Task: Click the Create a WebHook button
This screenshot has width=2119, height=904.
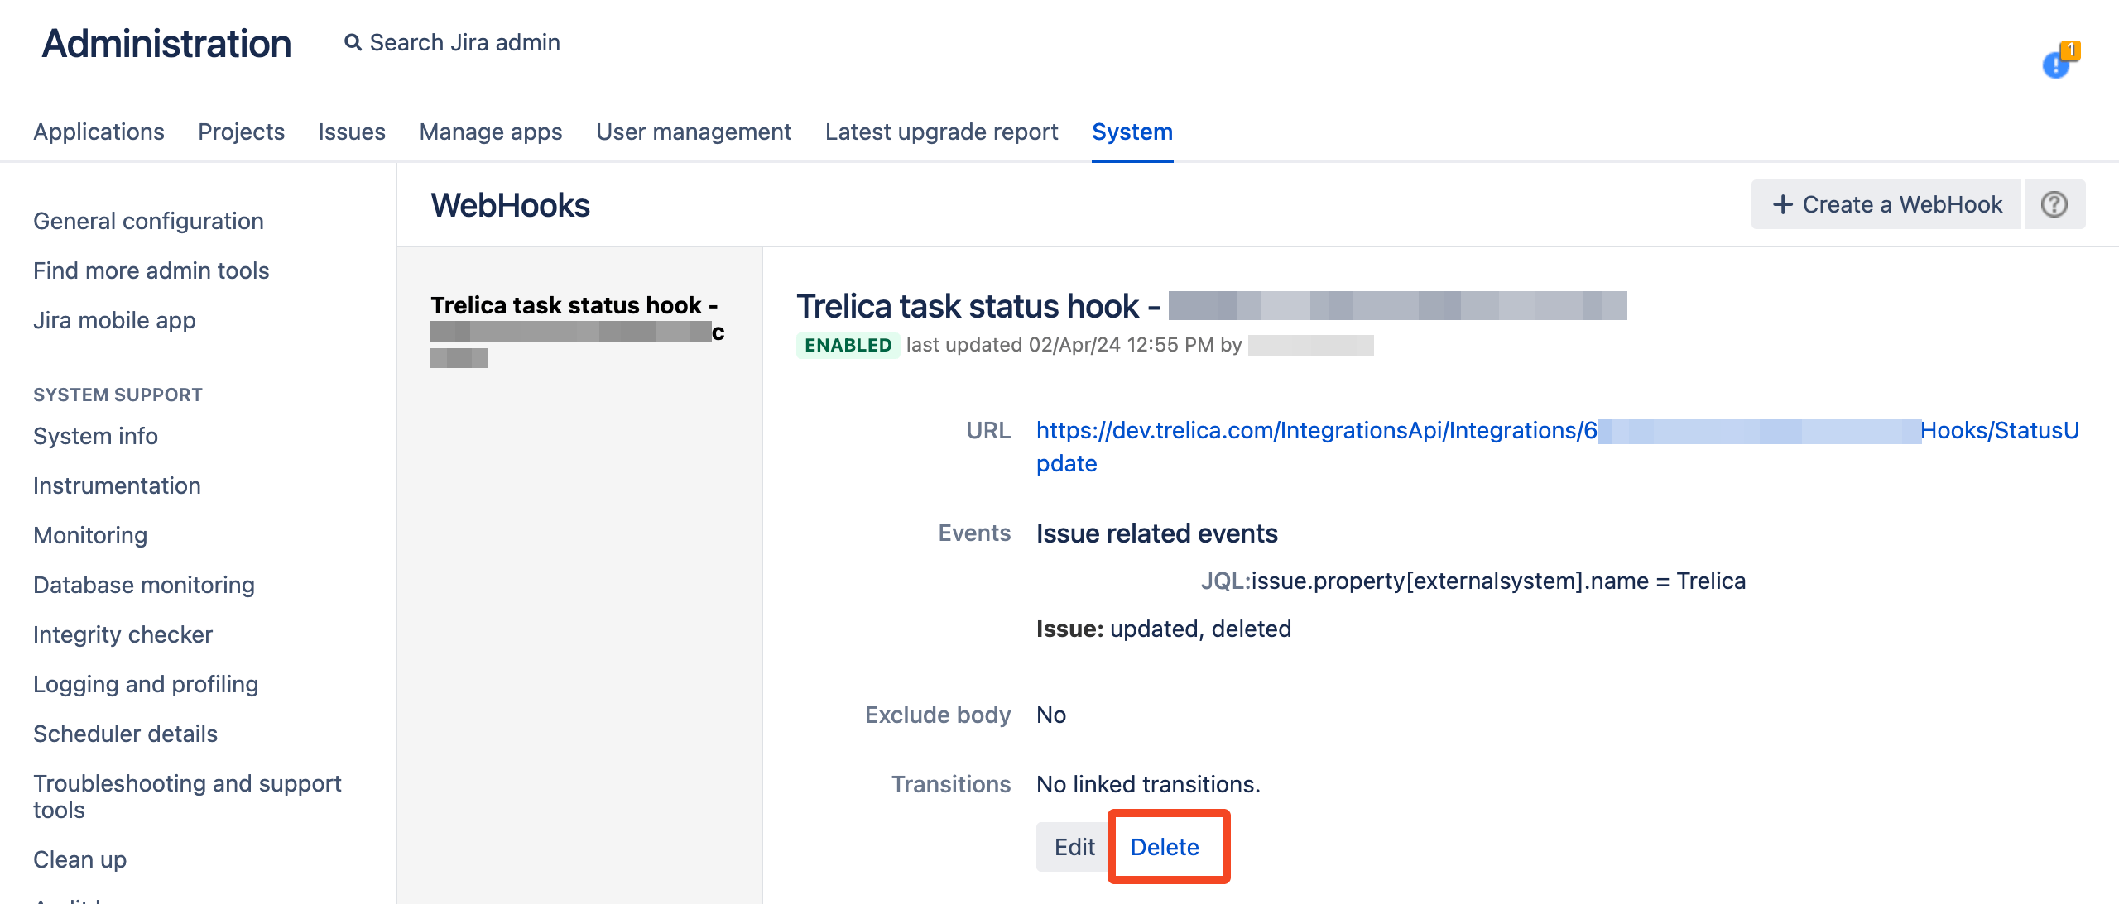Action: click(1886, 204)
